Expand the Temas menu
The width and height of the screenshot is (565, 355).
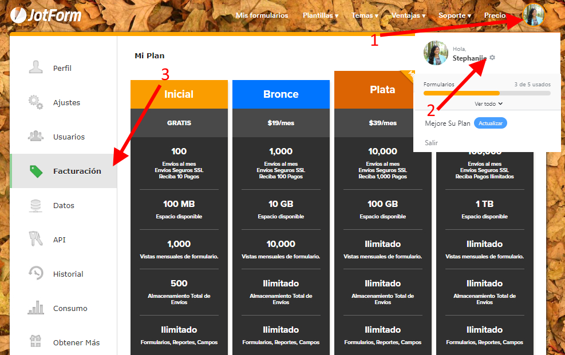coord(365,15)
